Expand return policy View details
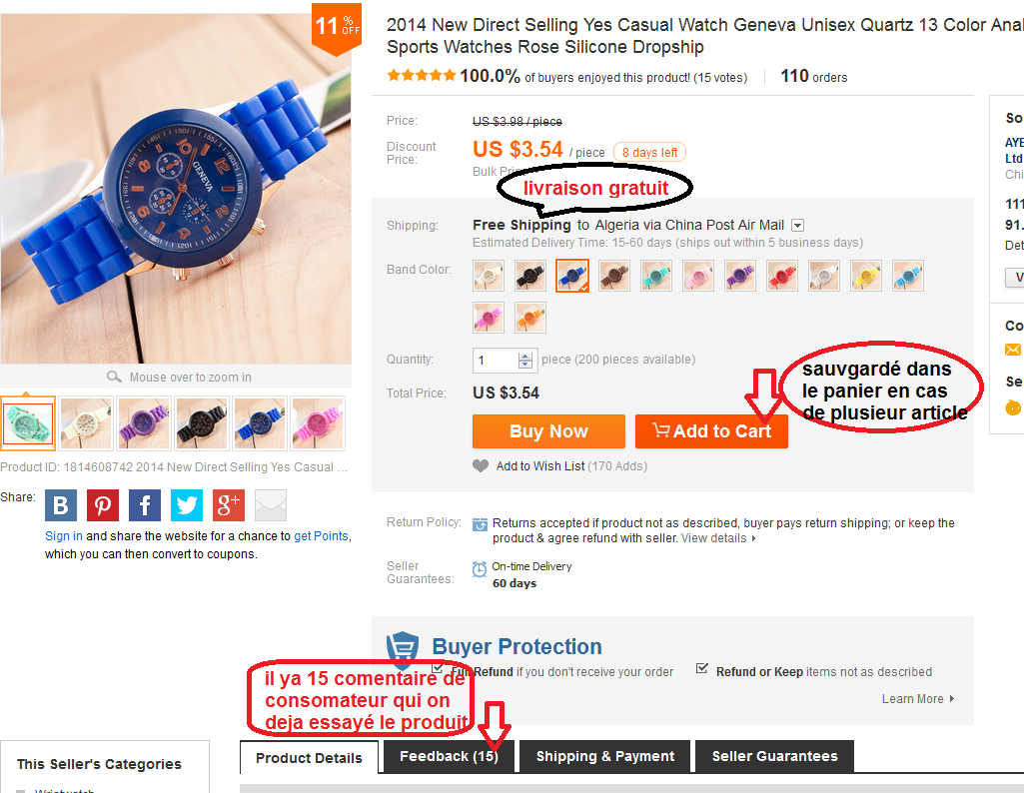 pos(718,538)
